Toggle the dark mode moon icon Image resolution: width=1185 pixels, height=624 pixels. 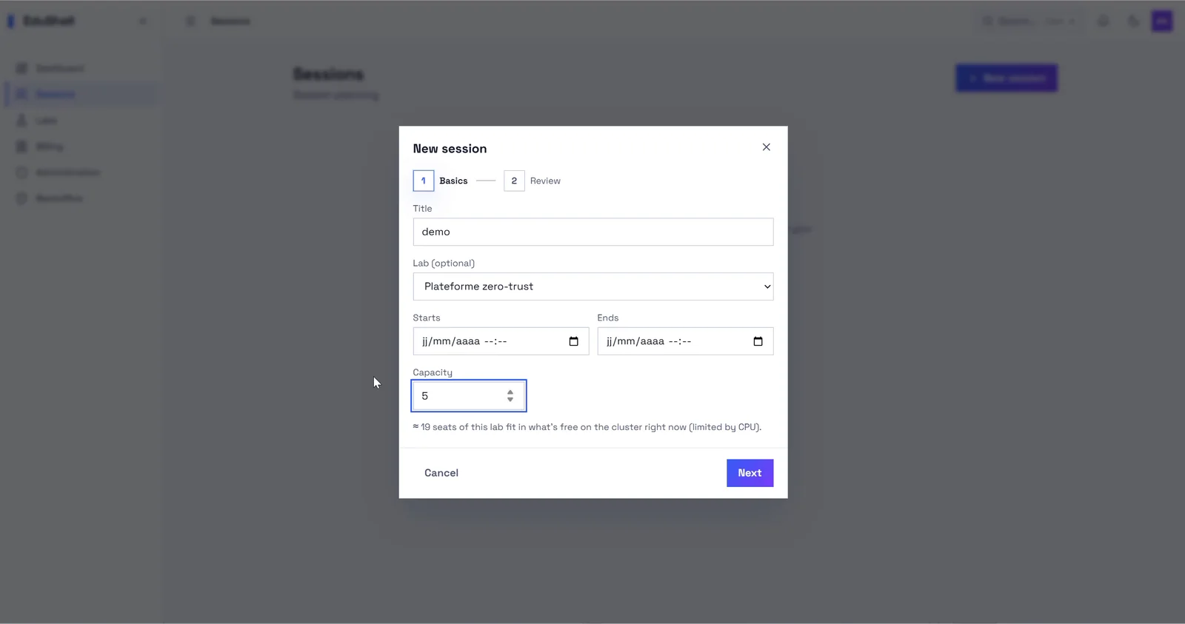(x=1133, y=21)
